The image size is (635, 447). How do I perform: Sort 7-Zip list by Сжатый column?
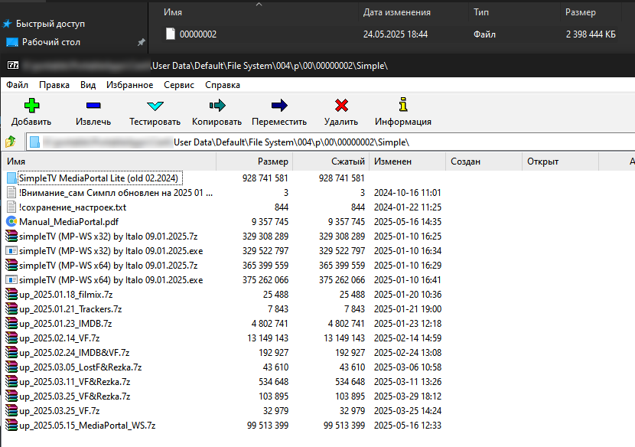pyautogui.click(x=331, y=162)
